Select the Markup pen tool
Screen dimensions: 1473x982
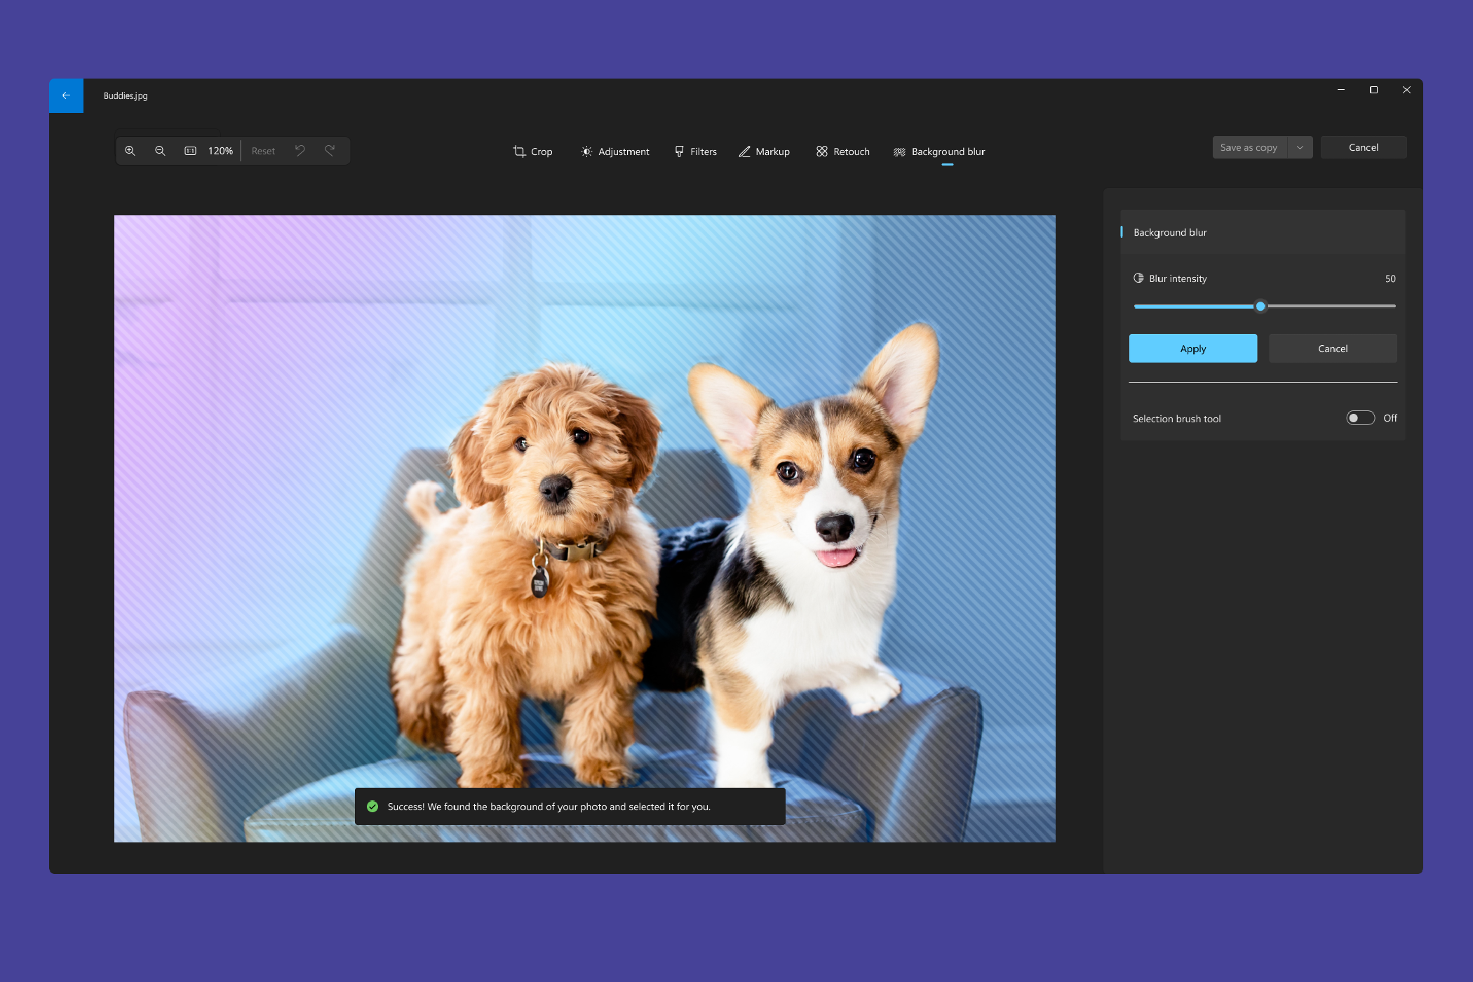[x=764, y=152]
